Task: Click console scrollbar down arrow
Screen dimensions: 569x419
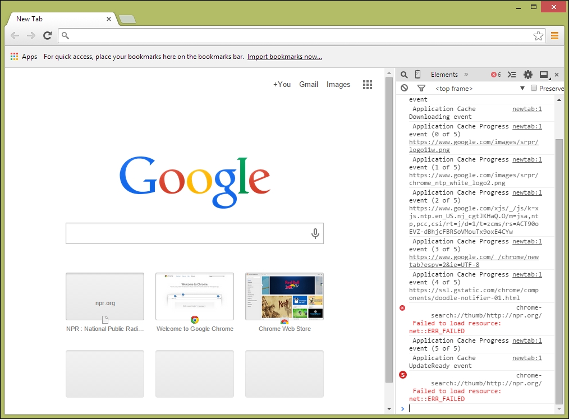Action: (559, 409)
